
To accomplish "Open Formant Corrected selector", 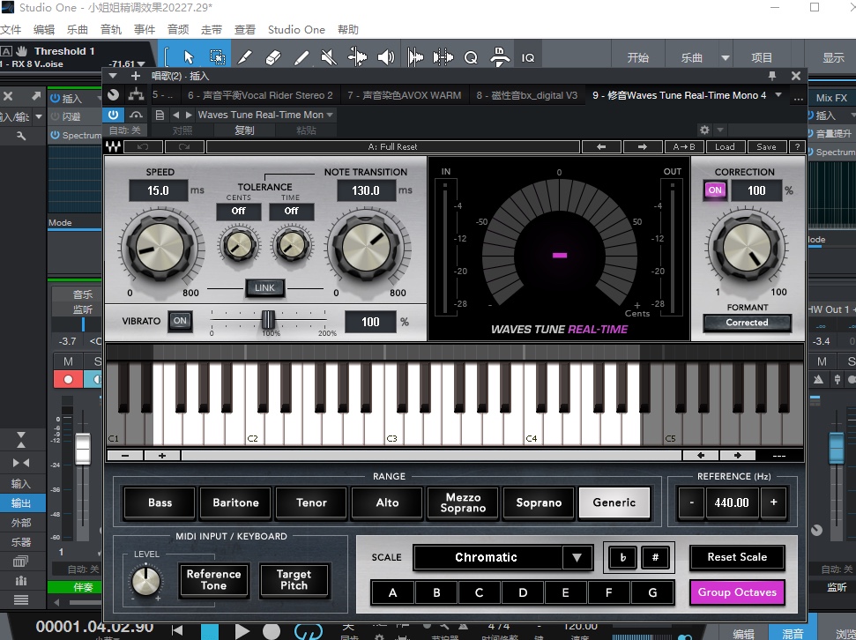I will 747,323.
